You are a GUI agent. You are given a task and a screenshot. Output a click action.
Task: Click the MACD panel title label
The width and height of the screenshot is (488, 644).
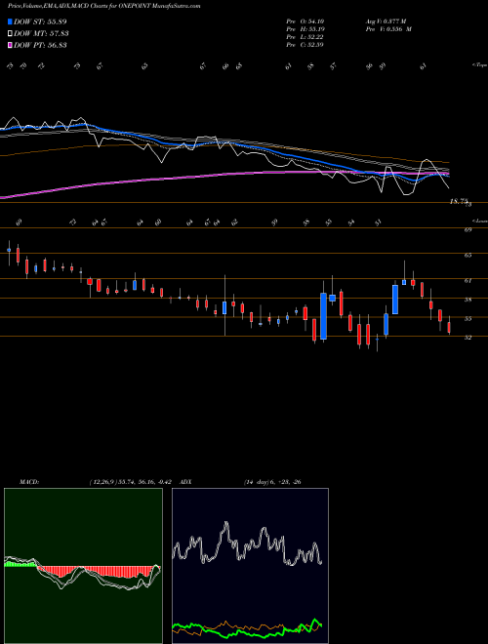point(29,482)
